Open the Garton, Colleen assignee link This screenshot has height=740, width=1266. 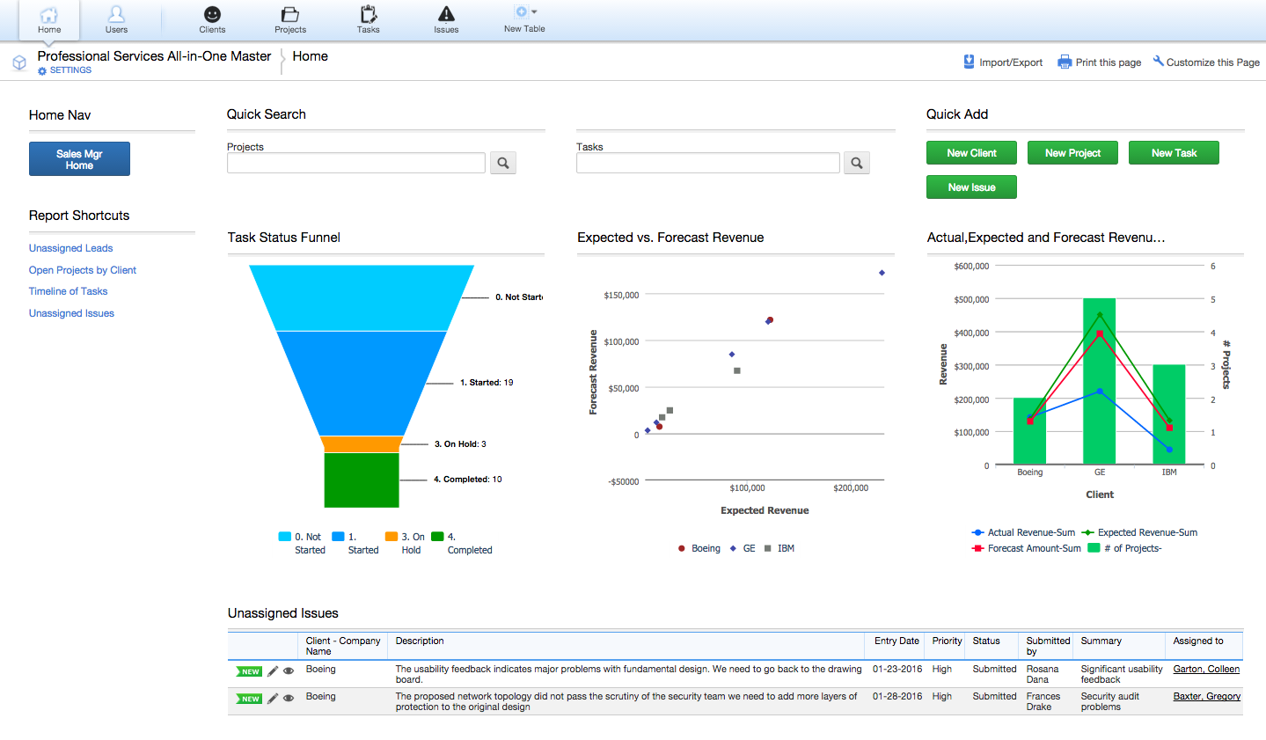(x=1206, y=669)
